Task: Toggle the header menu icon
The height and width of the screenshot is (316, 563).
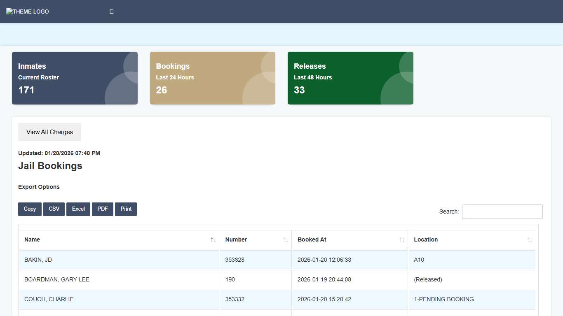Action: (111, 12)
